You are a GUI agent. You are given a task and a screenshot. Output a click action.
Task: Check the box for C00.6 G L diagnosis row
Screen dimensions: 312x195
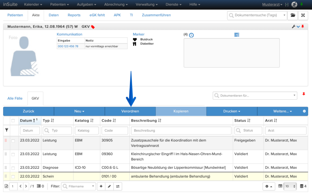13,168
